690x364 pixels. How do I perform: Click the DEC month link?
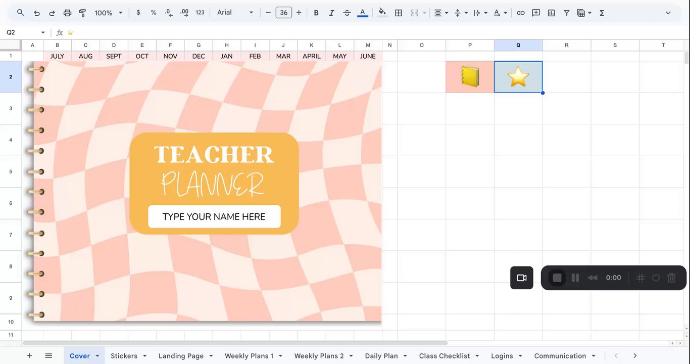coord(199,56)
